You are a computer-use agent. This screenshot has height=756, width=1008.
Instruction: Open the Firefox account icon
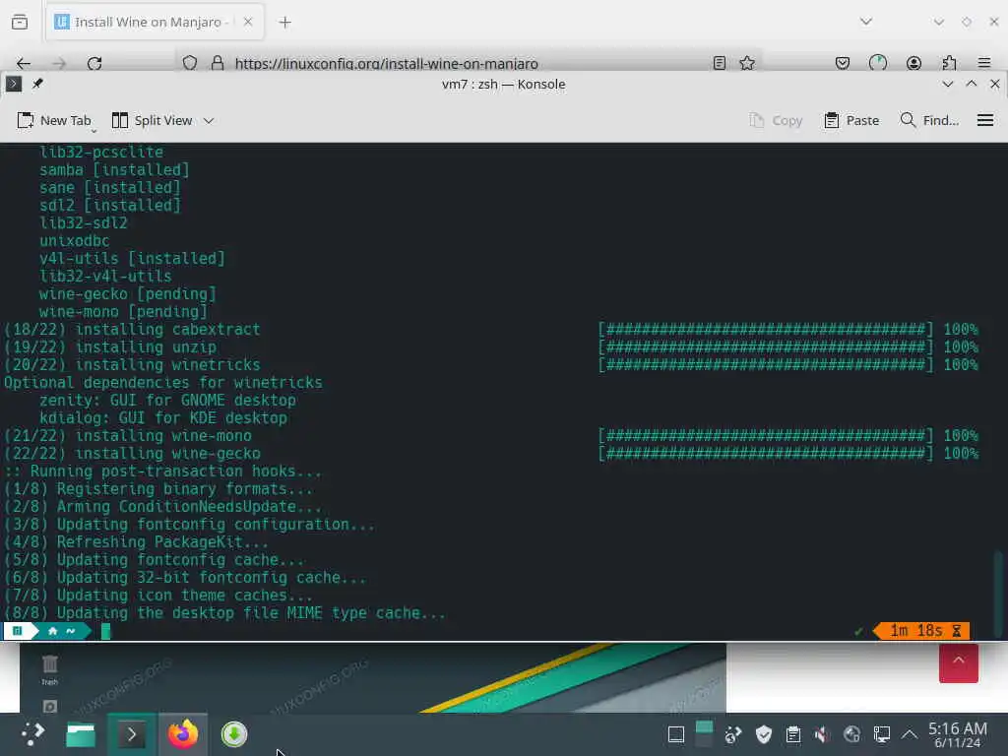coord(913,63)
